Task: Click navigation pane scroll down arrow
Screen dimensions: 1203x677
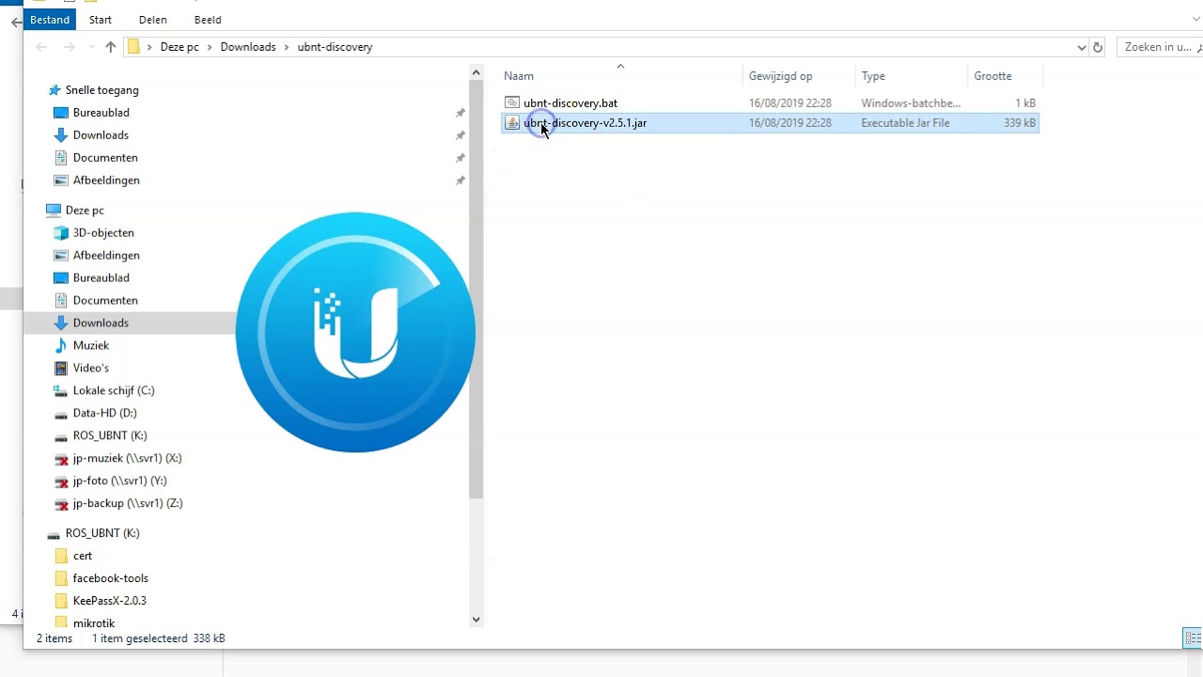Action: click(477, 620)
